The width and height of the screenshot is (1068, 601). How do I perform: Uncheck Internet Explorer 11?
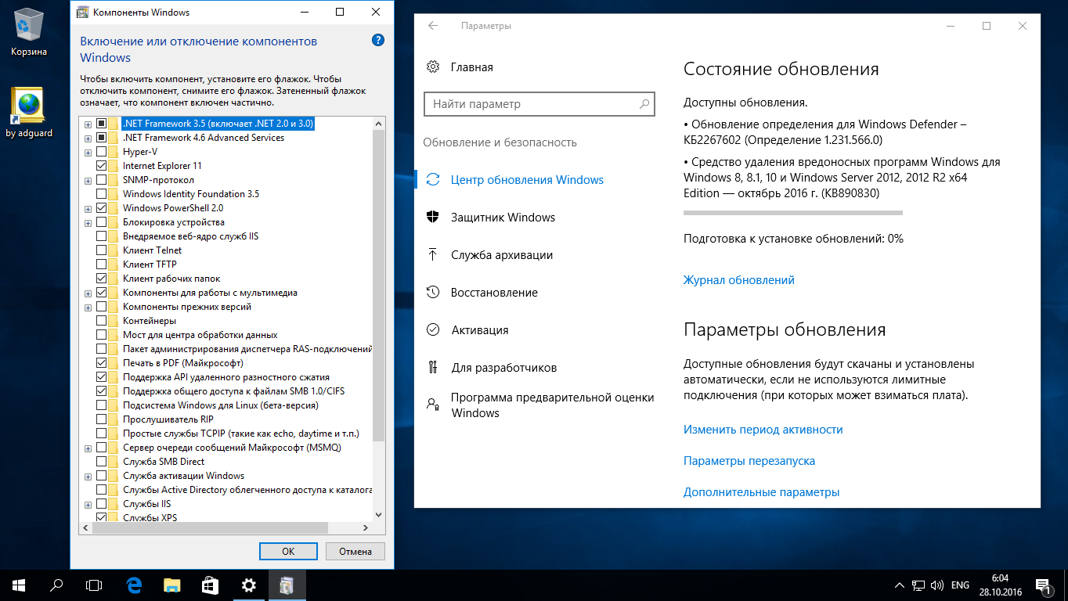(102, 166)
